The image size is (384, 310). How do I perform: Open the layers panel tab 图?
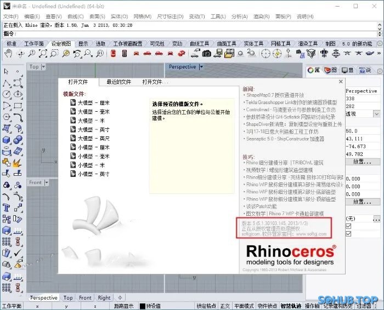pos(330,71)
